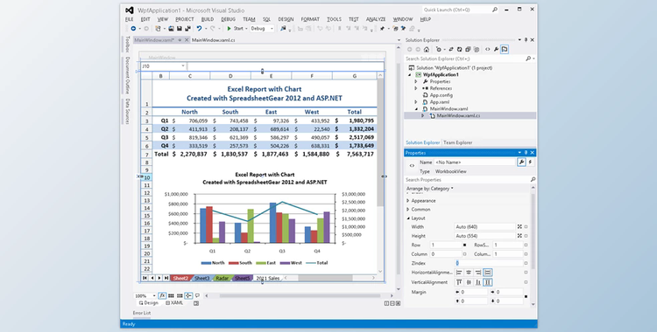Open the Arrange by: Category dropdown
The image size is (657, 332).
pyautogui.click(x=430, y=189)
